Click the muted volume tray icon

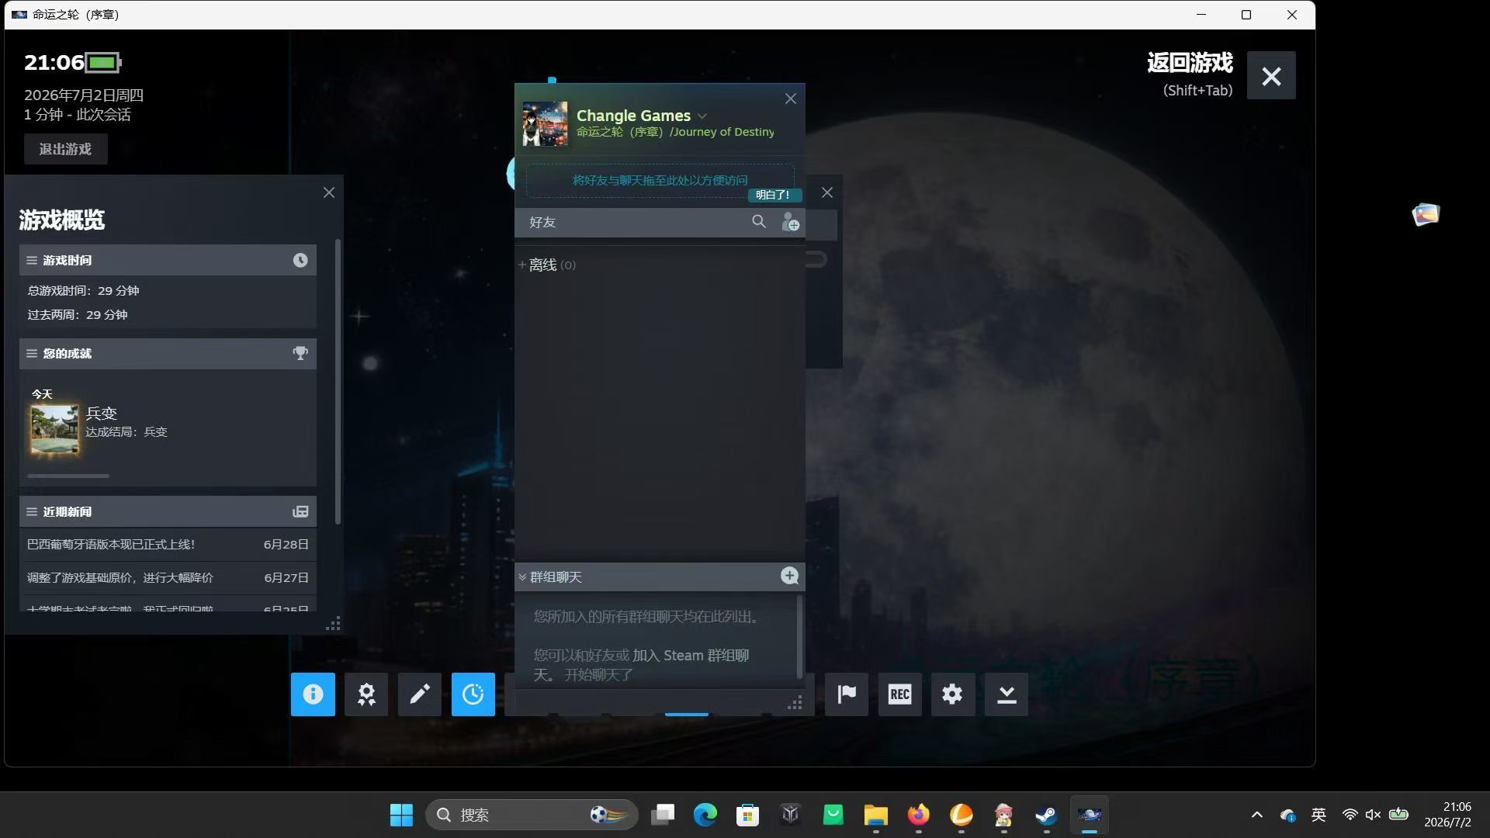[1373, 815]
